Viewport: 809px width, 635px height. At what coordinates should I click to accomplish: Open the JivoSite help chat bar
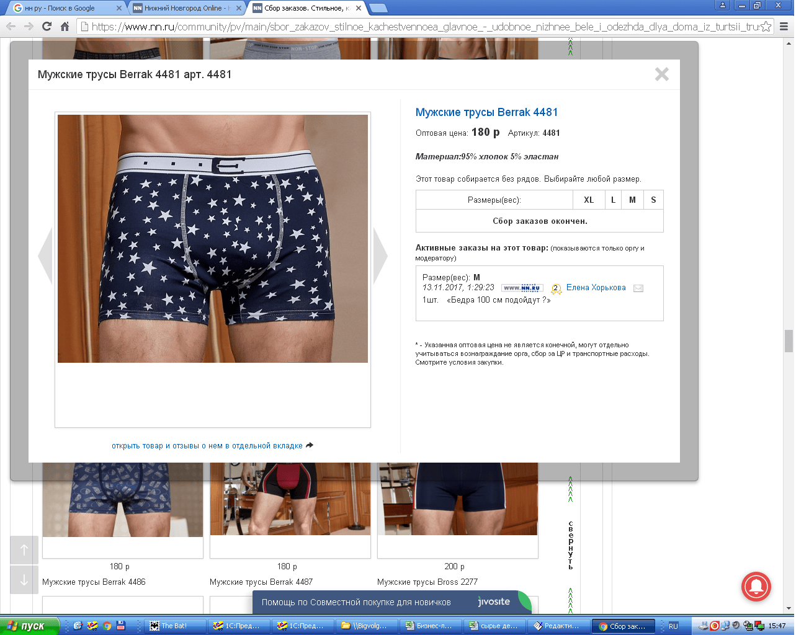(x=391, y=602)
